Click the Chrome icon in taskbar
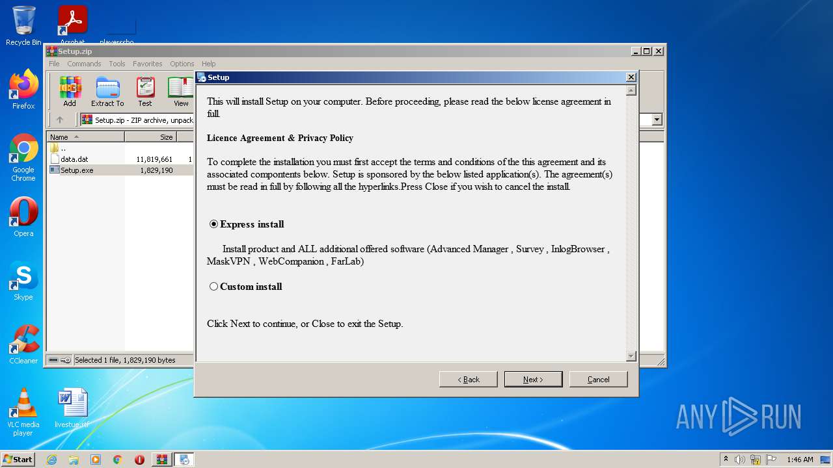Screen dimensions: 833x468 coord(117,460)
